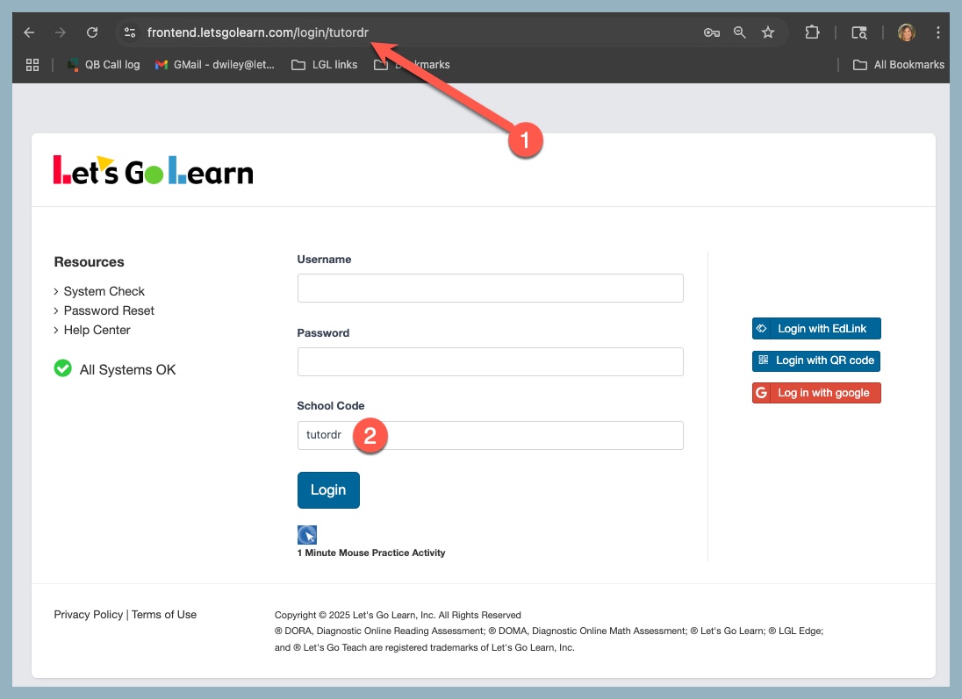
Task: Open the Password Reset link
Action: pyautogui.click(x=109, y=310)
